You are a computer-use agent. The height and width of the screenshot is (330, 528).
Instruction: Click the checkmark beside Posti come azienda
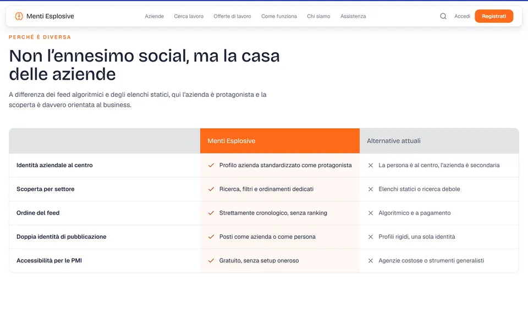click(x=211, y=237)
